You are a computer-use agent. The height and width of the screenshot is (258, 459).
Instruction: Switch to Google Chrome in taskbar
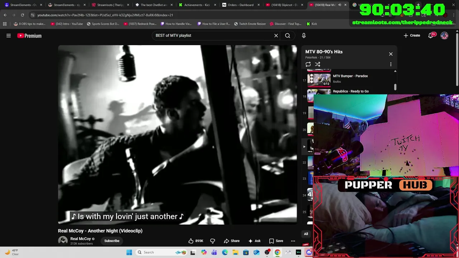(x=278, y=252)
